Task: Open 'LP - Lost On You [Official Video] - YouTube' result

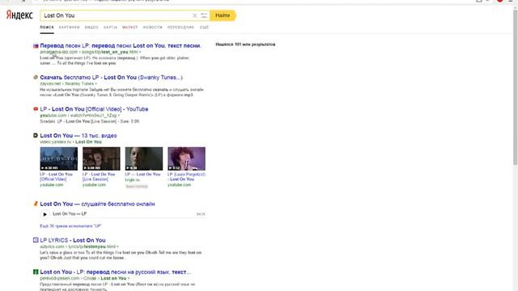Action: (x=94, y=109)
